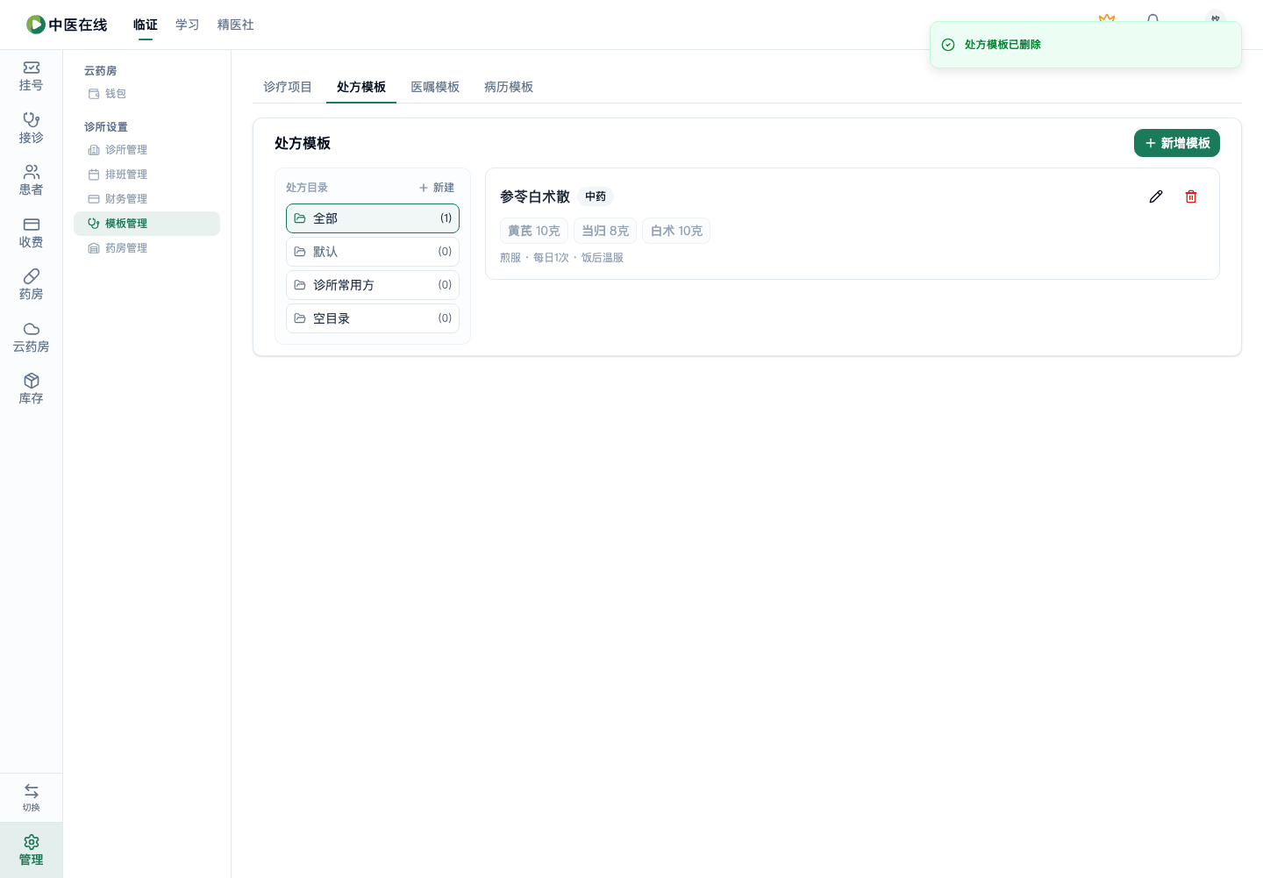
Task: Click the 黄芪 10克 herb chip
Action: pos(534,231)
